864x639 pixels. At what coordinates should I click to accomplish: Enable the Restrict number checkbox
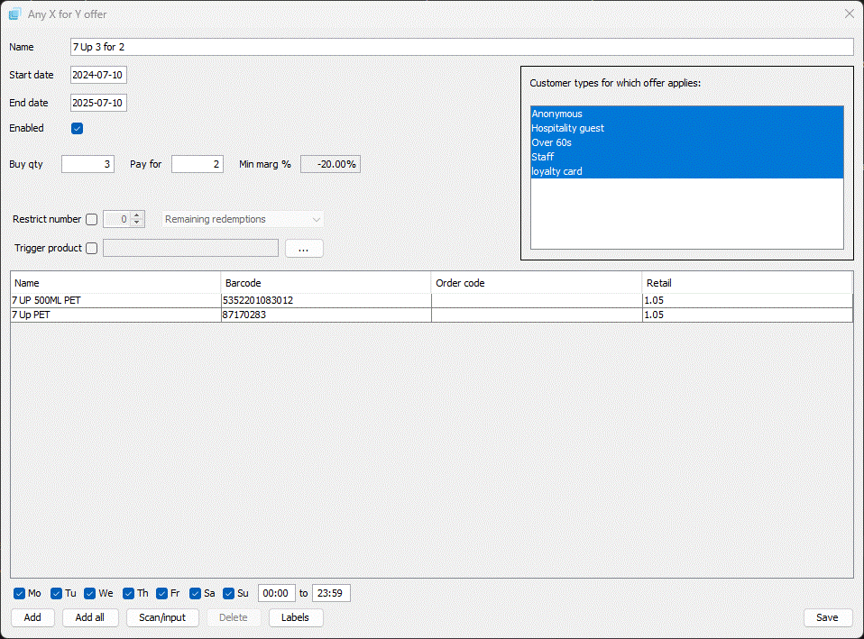coord(92,219)
